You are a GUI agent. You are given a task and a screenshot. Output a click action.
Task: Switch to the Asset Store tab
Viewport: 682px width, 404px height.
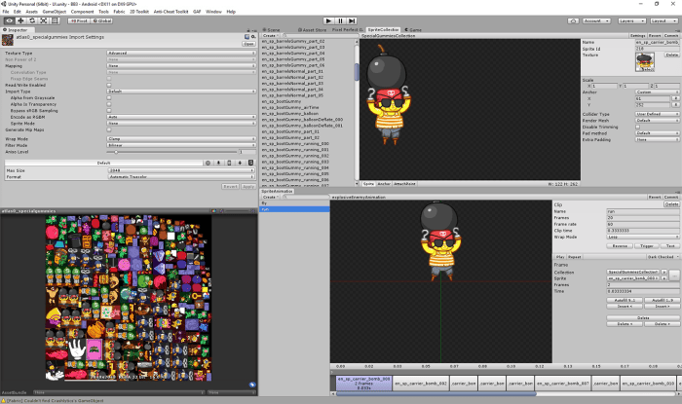(x=312, y=30)
